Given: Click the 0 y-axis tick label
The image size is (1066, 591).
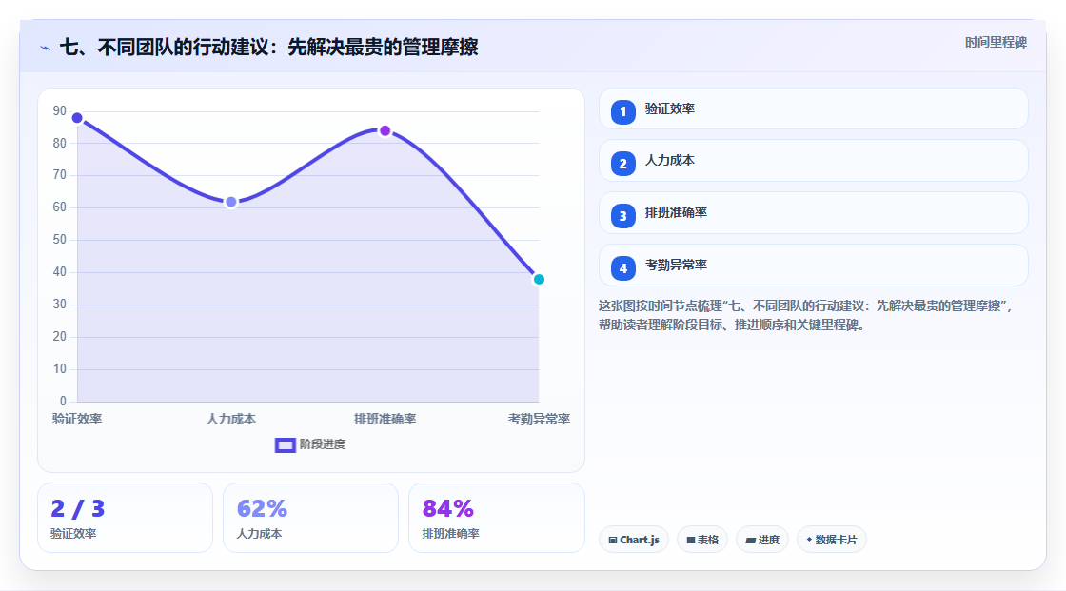Looking at the screenshot, I should coord(63,402).
